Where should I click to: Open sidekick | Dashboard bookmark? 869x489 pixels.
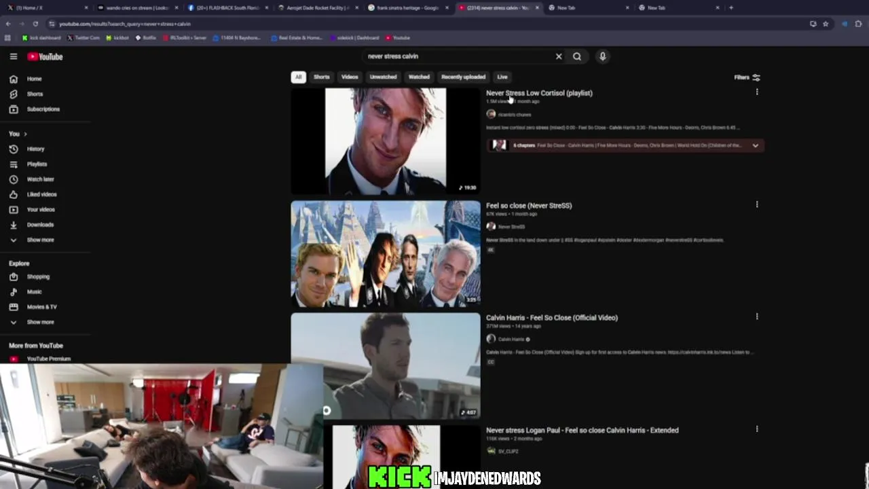point(354,38)
